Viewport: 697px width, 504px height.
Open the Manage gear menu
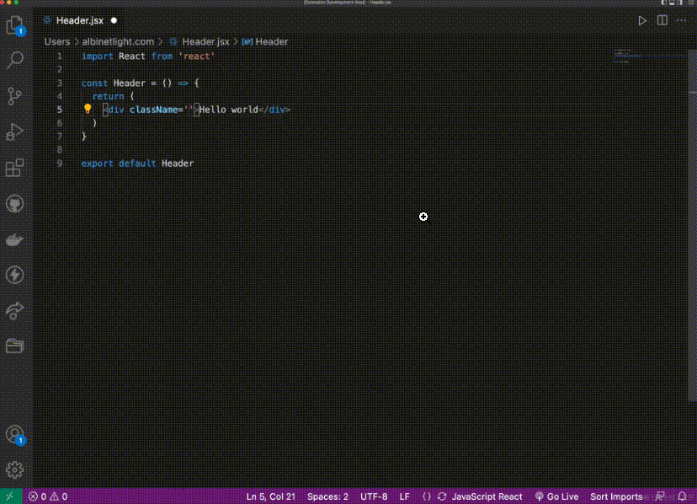(x=14, y=469)
